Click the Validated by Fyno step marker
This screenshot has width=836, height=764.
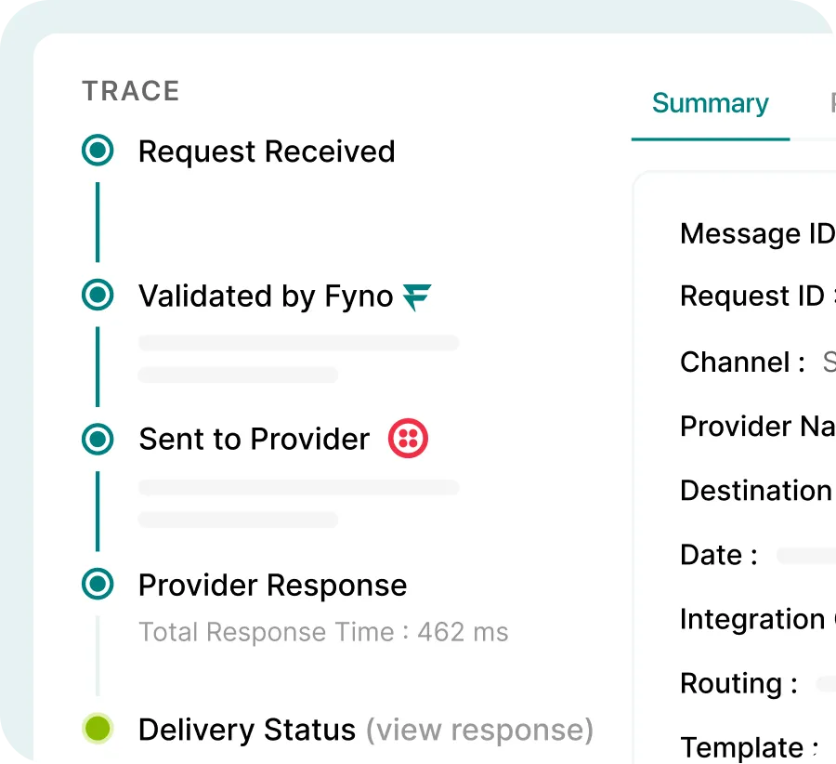pos(98,295)
